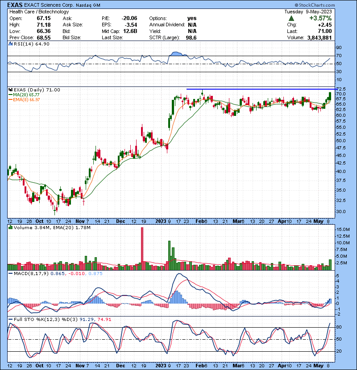
Task: Click the Nov label on the price chart axis
Action: pos(80,222)
